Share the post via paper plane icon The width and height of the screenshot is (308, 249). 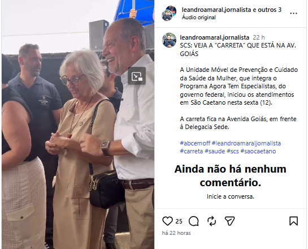click(x=229, y=221)
